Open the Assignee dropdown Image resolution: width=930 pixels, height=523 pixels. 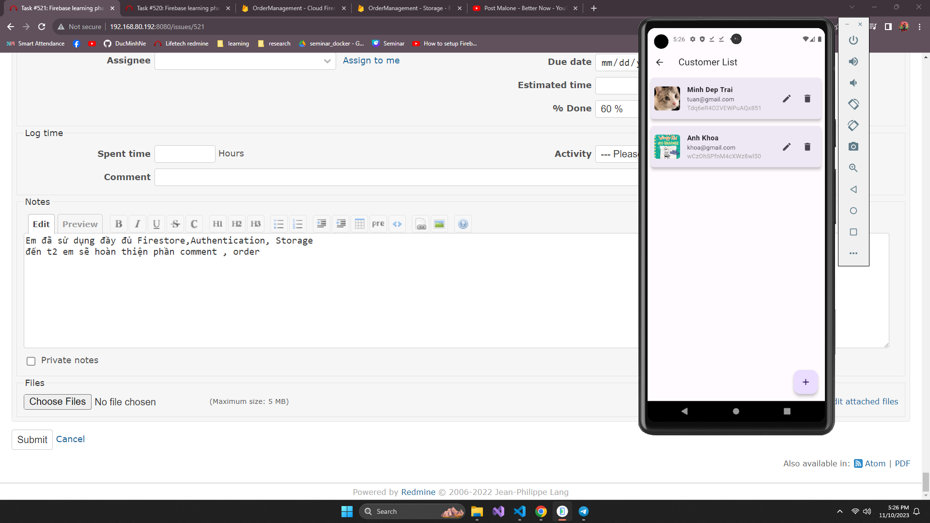(245, 61)
